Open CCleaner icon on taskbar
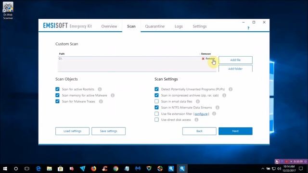Screen dimensions: 308x173 [105, 169]
